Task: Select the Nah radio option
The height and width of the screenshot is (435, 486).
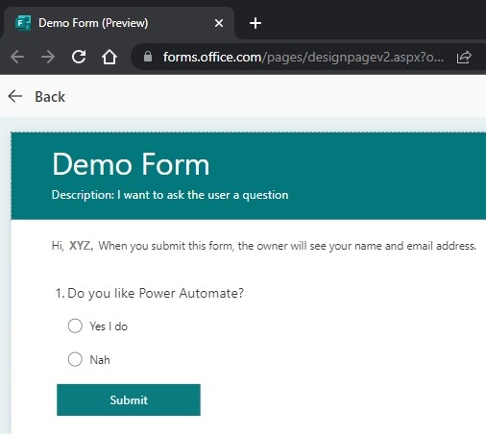Action: [x=75, y=359]
